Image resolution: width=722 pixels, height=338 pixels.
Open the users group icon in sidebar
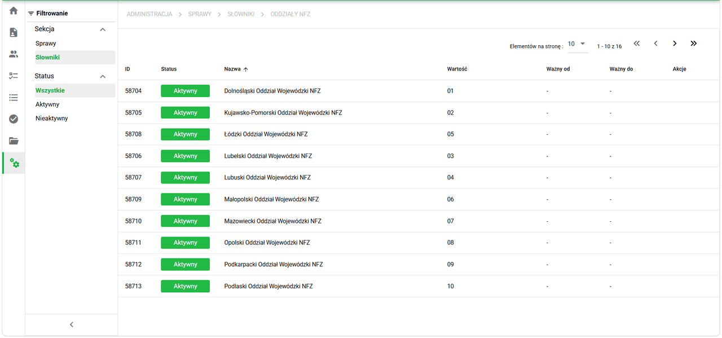[x=14, y=54]
